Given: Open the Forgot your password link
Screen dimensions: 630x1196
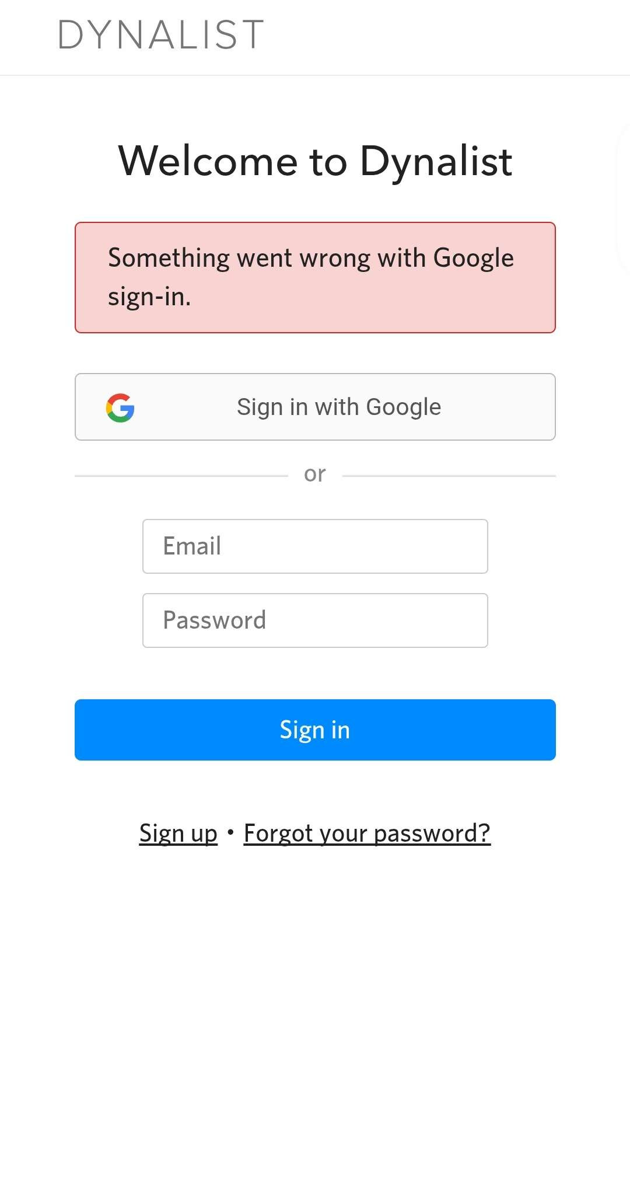Looking at the screenshot, I should click(367, 833).
